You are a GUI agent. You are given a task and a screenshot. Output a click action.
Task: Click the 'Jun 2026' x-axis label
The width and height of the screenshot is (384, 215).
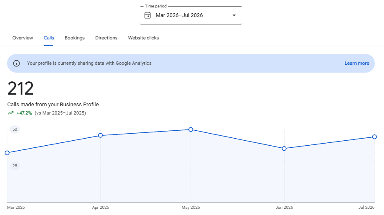click(x=284, y=208)
